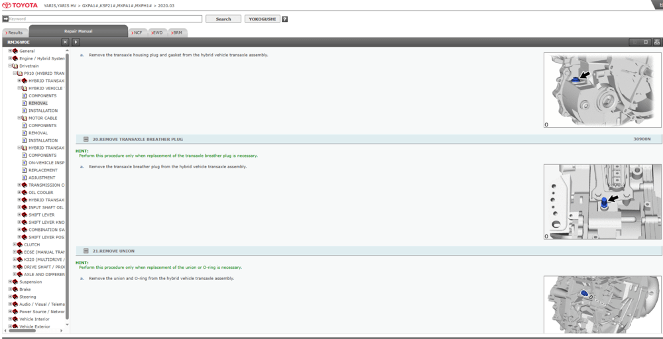The image size is (663, 339).
Task: Click the help question mark icon
Action: [284, 19]
